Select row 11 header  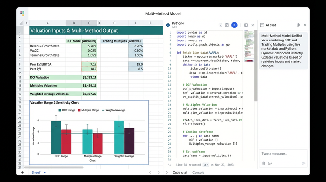20,77
